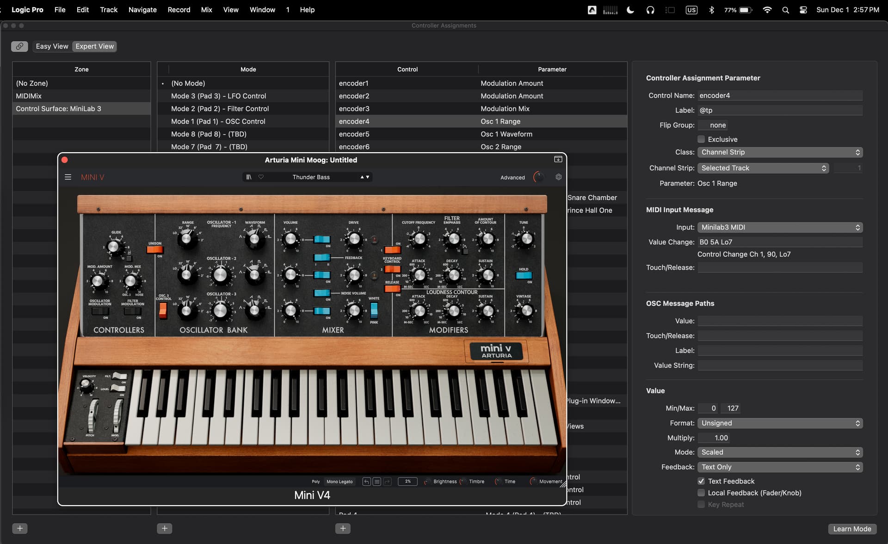888x544 pixels.
Task: Open the Format dropdown showing Unsigned
Action: [x=780, y=423]
